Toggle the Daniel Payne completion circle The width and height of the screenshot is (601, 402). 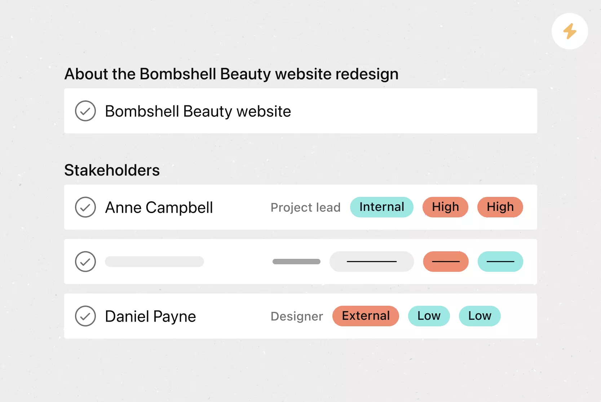(85, 316)
